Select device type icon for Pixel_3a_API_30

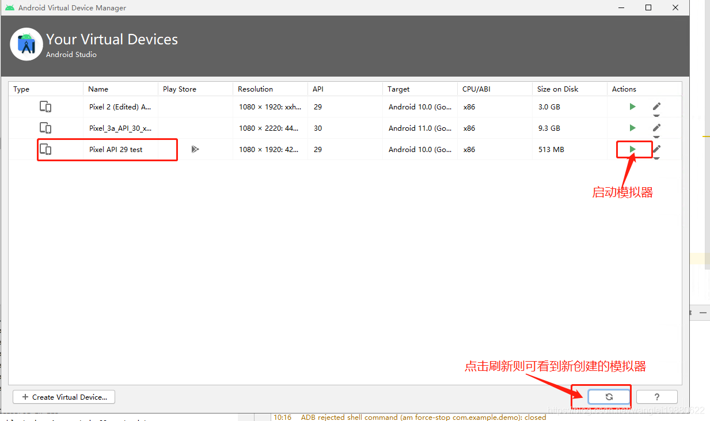[45, 128]
